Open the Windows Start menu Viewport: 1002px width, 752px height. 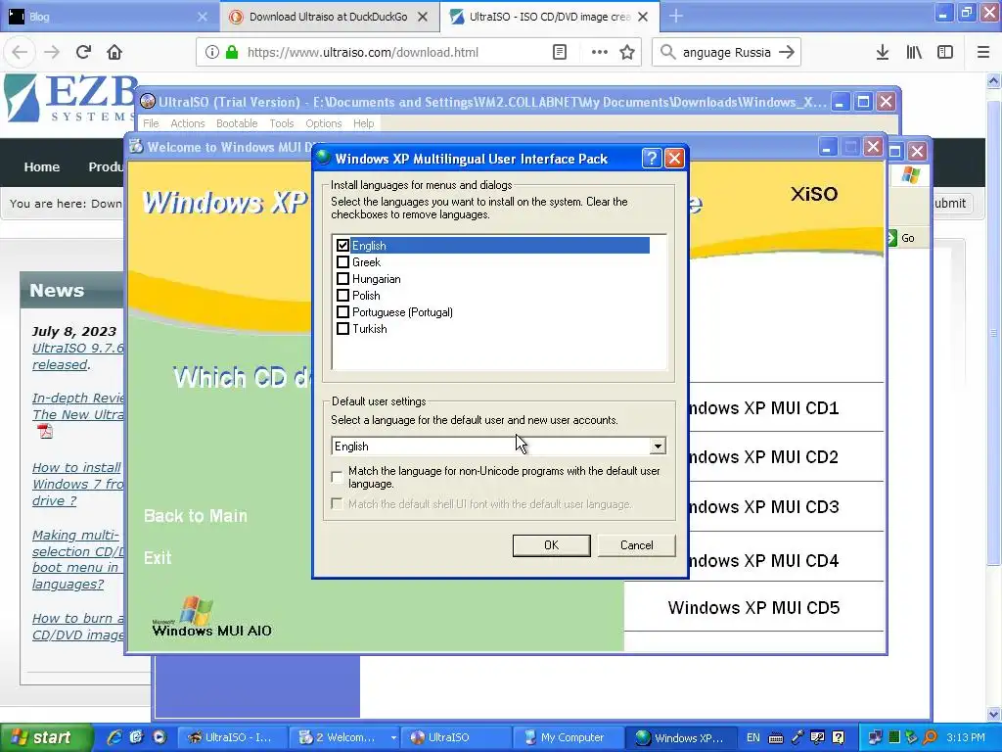tap(46, 737)
